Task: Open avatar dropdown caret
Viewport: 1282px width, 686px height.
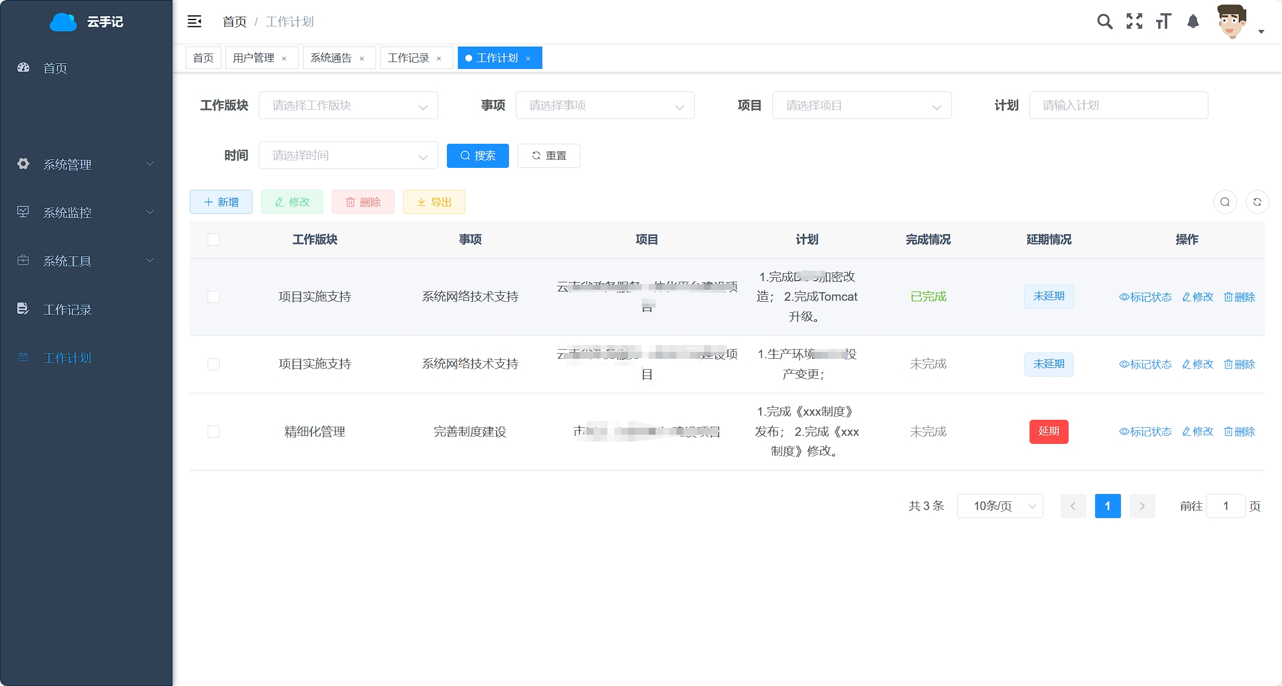Action: click(1261, 32)
